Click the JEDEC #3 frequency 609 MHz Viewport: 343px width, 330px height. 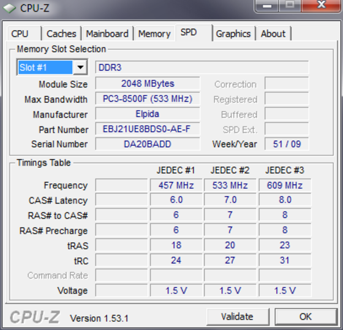[285, 185]
